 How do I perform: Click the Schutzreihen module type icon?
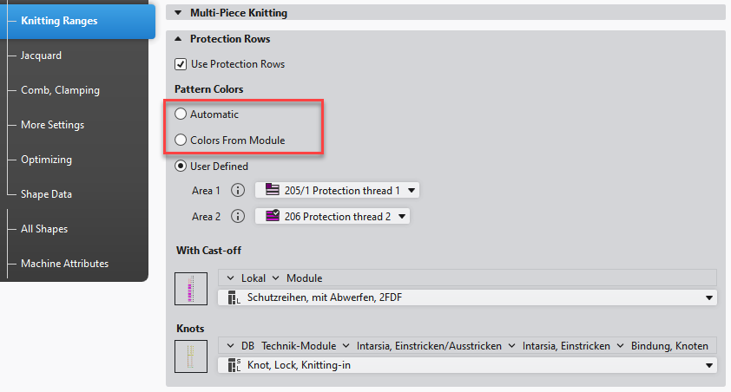(233, 298)
